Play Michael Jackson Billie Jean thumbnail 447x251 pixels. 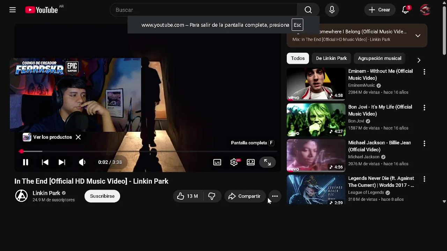click(316, 155)
